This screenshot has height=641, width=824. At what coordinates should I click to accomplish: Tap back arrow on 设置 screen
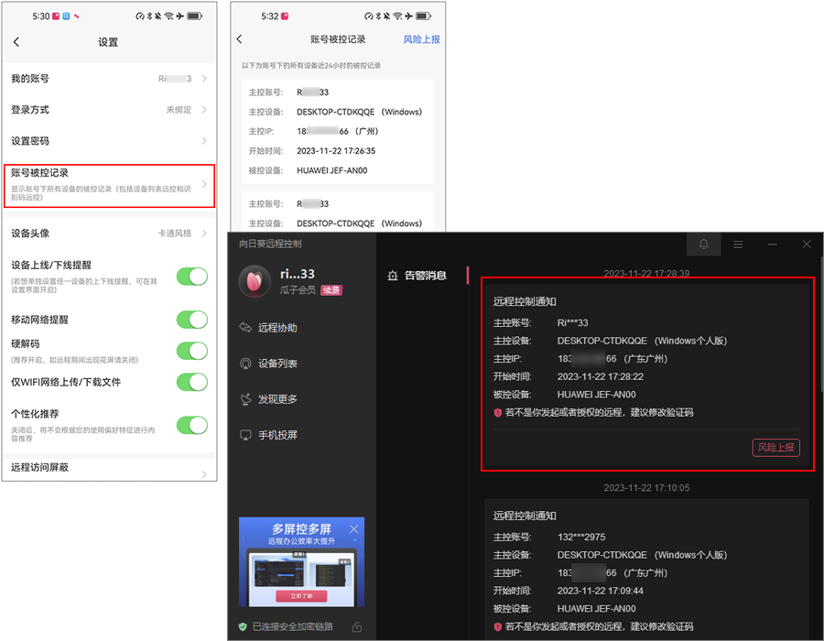coord(16,42)
